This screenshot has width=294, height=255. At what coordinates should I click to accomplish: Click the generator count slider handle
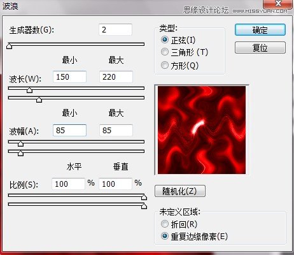point(9,46)
